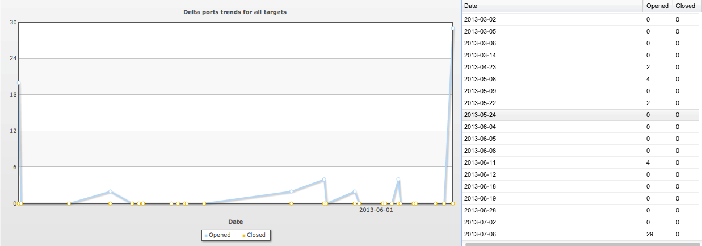
Task: Click the leftmost Opened point at value 2
Action: 110,191
